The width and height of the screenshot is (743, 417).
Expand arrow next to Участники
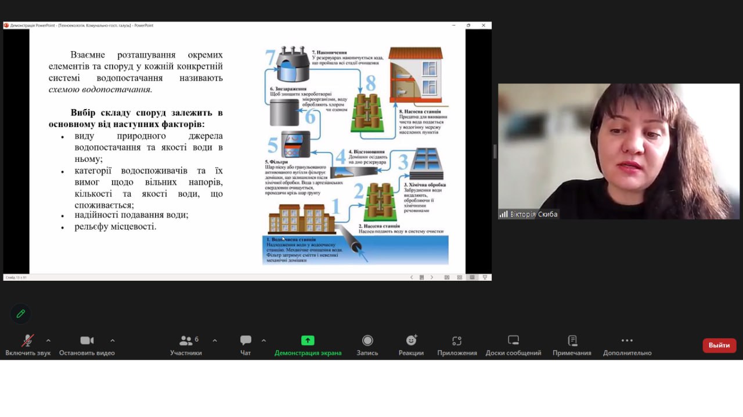(x=215, y=340)
